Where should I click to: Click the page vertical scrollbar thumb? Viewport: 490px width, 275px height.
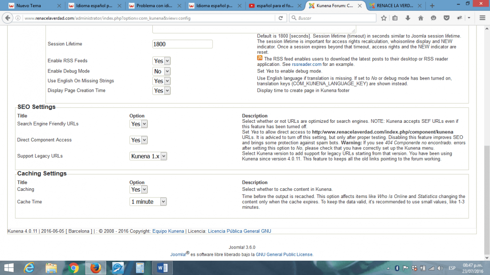487,200
